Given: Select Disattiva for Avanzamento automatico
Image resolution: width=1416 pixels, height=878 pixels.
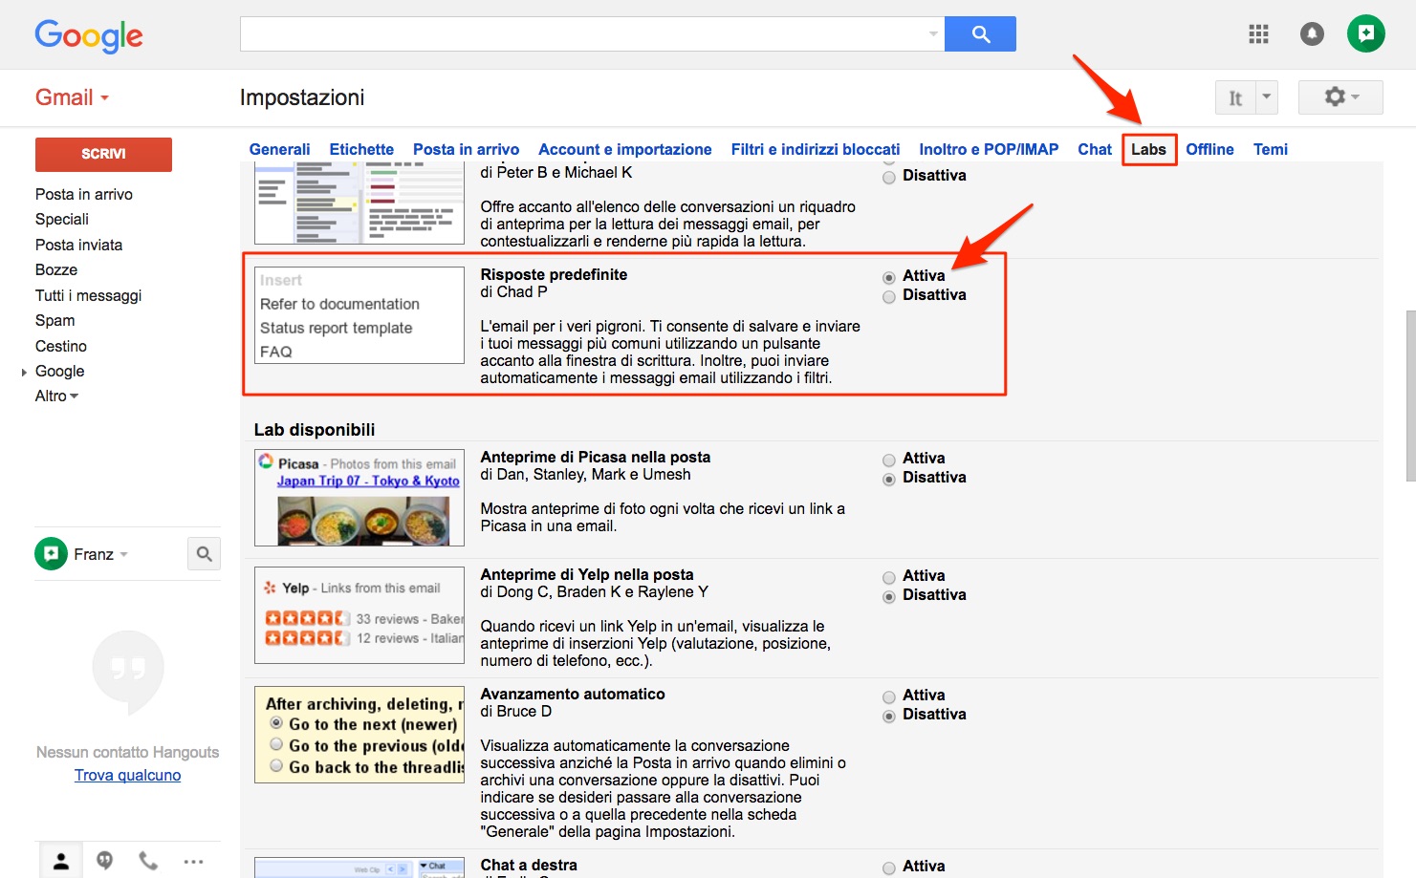Looking at the screenshot, I should [x=889, y=716].
